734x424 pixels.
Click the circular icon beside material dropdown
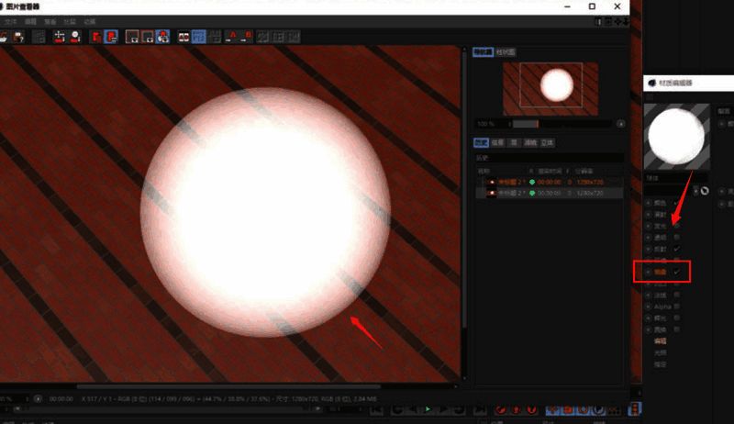tap(704, 191)
